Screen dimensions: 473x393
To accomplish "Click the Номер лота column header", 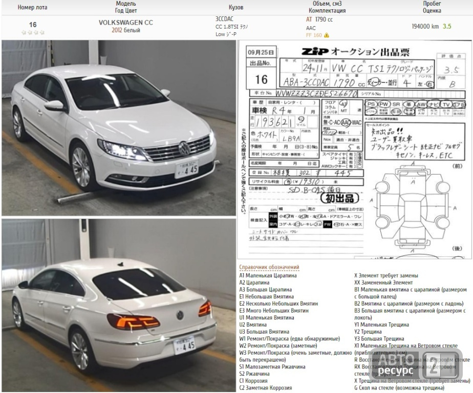I will pyautogui.click(x=33, y=7).
